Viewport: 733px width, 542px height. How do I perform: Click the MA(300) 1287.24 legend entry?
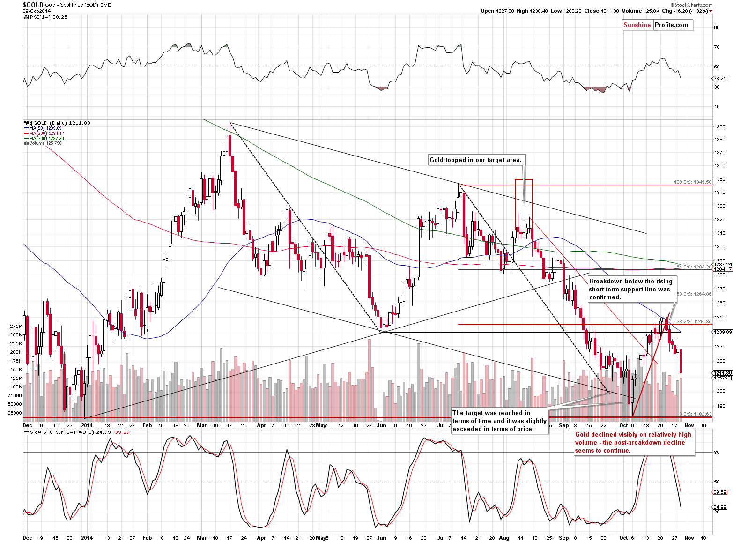pos(44,139)
